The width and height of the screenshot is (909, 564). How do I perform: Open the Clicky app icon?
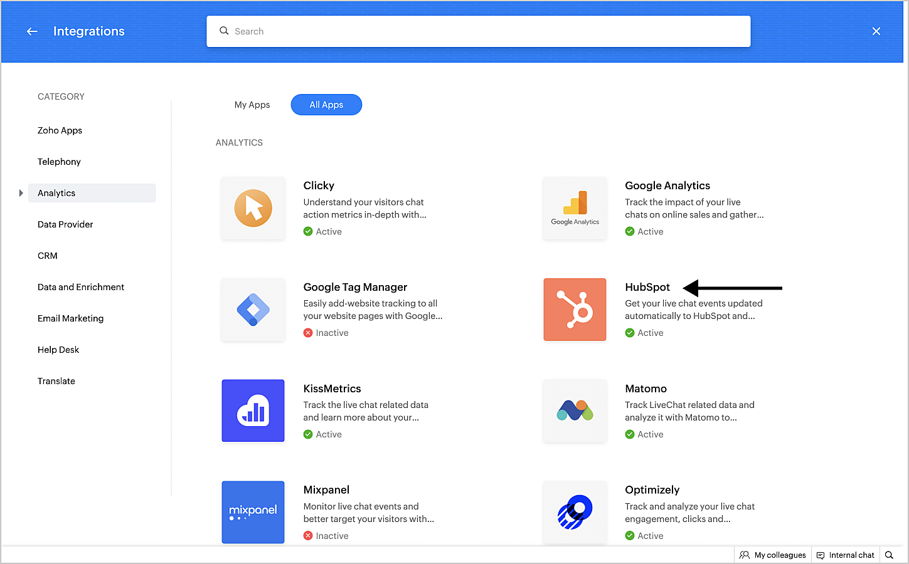pos(253,208)
